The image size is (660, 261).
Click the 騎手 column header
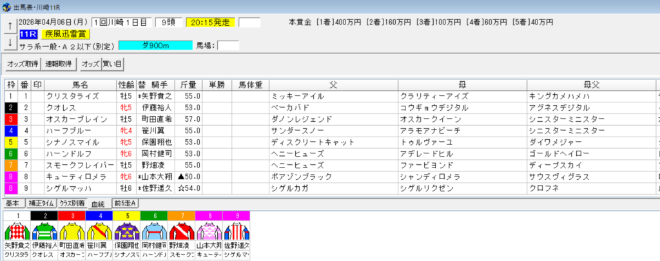(160, 84)
